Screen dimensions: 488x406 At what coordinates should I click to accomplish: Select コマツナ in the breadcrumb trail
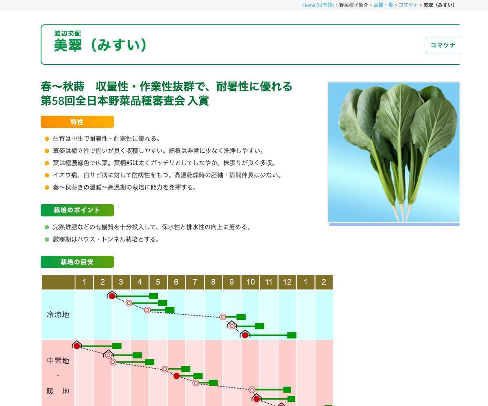coord(408,5)
